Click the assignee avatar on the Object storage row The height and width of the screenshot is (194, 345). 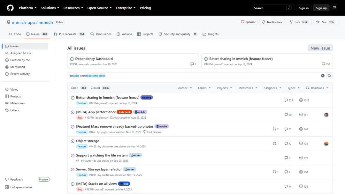click(x=326, y=144)
